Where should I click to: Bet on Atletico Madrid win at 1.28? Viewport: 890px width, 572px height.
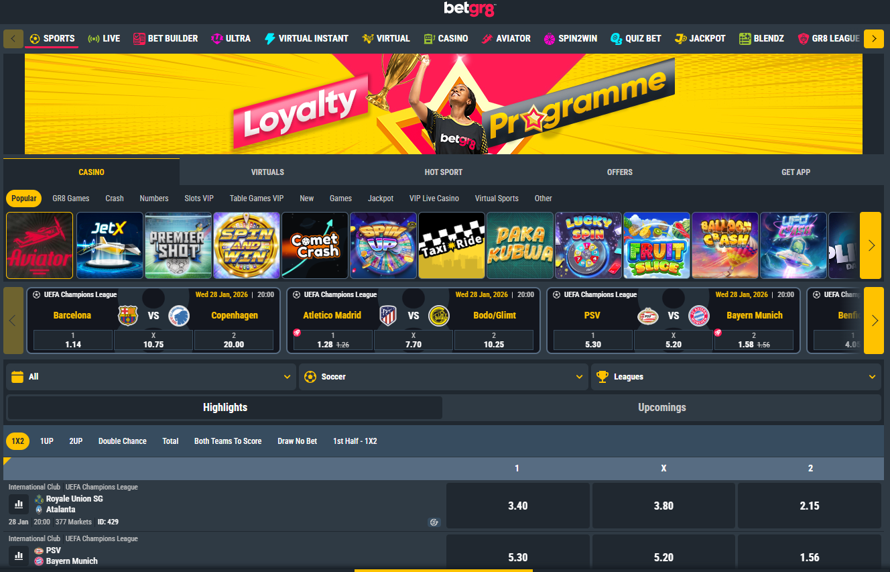click(x=333, y=340)
